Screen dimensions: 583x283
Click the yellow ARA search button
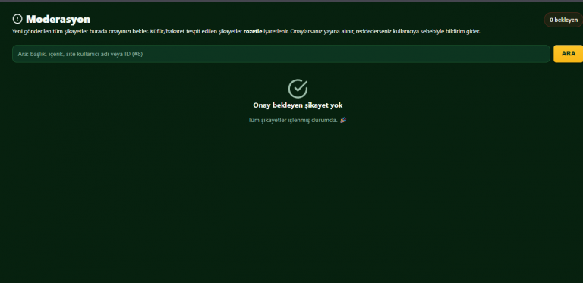(568, 53)
